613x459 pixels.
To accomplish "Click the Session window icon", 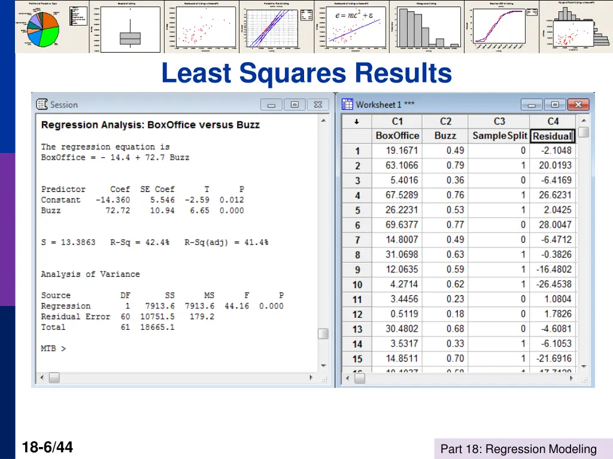I will (41, 104).
